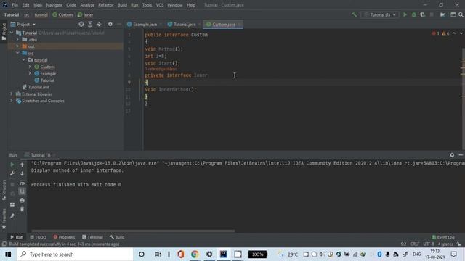Toggle the Favorites tool window stripe button
Screen dimensions: 465x261
(4, 218)
